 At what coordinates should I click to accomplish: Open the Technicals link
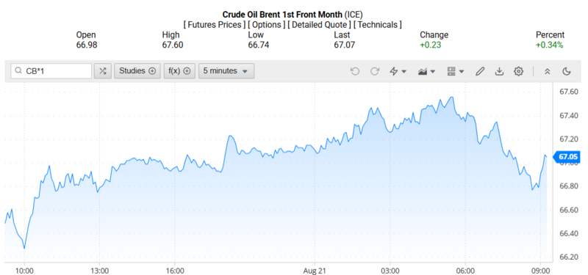click(x=378, y=25)
